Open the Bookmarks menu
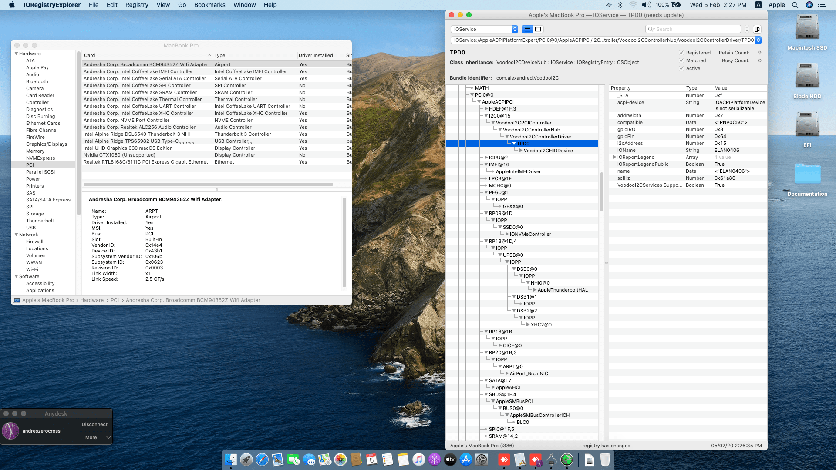Viewport: 836px width, 470px height. [209, 5]
